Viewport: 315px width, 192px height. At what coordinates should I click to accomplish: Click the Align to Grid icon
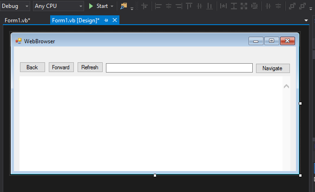[x=144, y=6]
